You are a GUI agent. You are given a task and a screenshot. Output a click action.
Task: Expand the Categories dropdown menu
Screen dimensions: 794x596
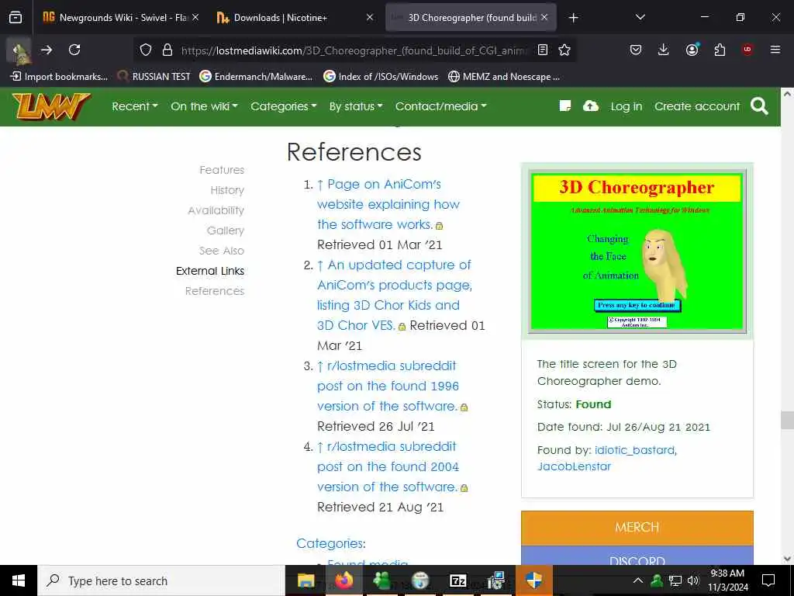(x=284, y=106)
